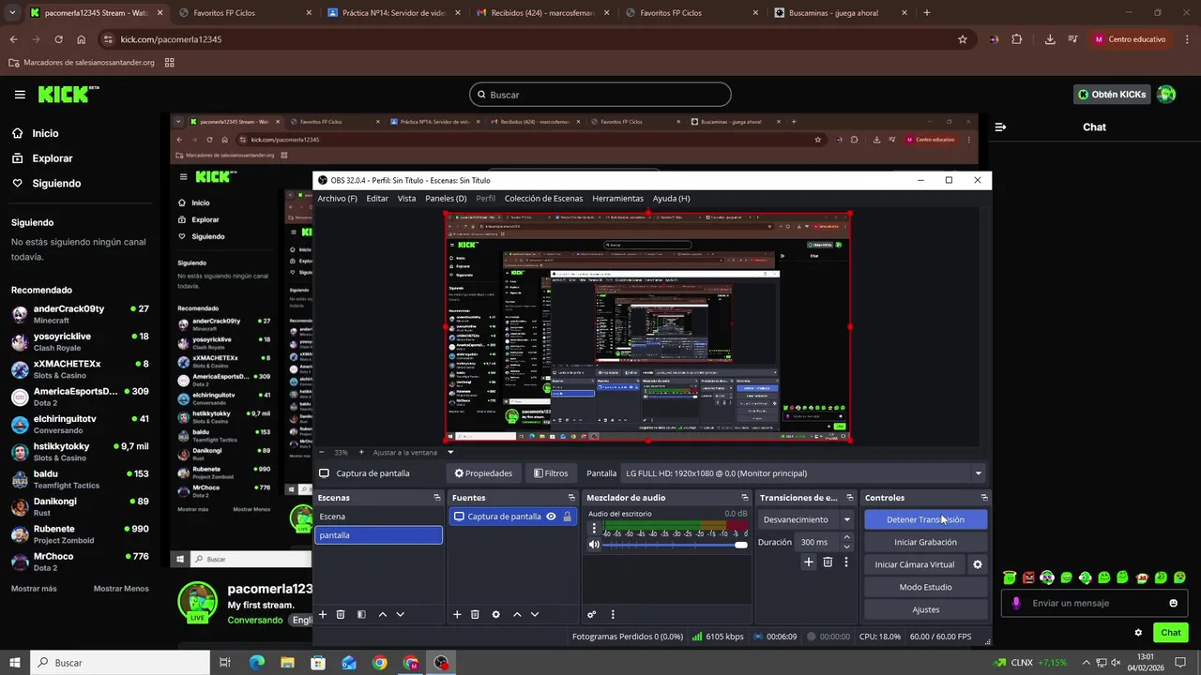Image resolution: width=1201 pixels, height=675 pixels.
Task: Undock the Mezclador de audio panel
Action: [745, 498]
